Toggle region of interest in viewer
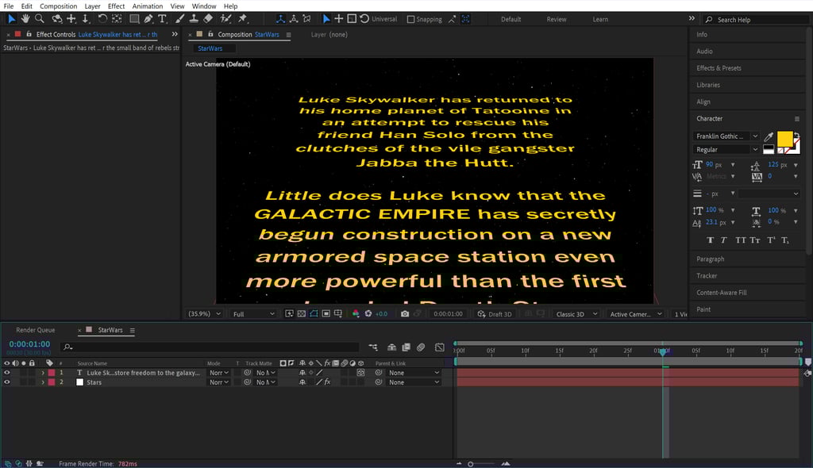This screenshot has width=813, height=468. pyautogui.click(x=326, y=313)
